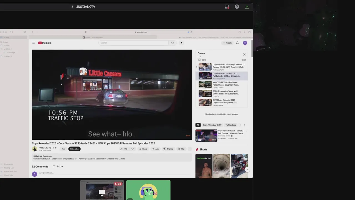This screenshot has width=355, height=200.
Task: Select the Traffic stops chip
Action: pyautogui.click(x=230, y=125)
